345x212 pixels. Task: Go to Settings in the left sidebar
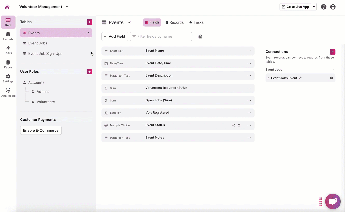pos(8,78)
